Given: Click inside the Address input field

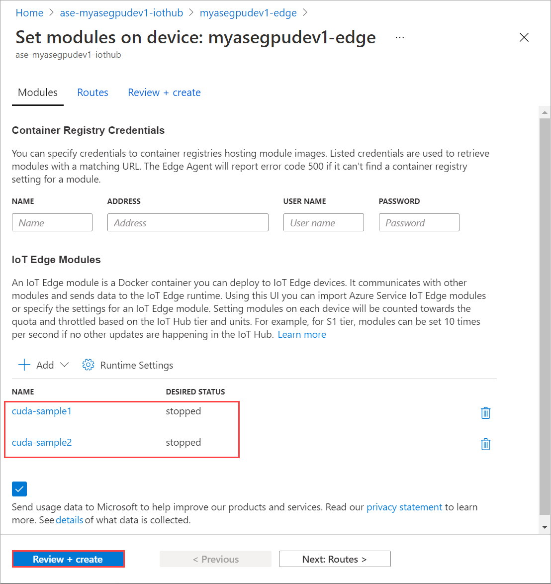Looking at the screenshot, I should (x=187, y=222).
